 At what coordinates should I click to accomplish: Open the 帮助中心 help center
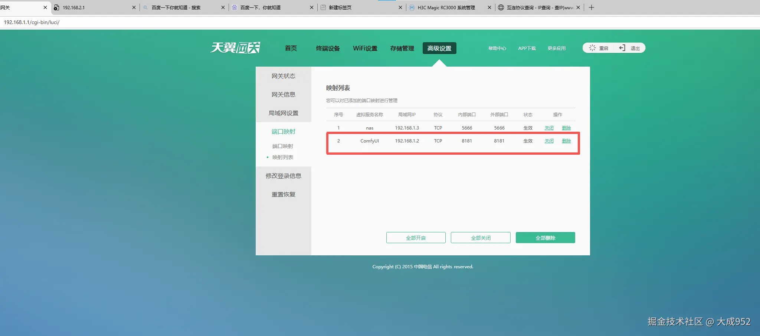click(497, 48)
